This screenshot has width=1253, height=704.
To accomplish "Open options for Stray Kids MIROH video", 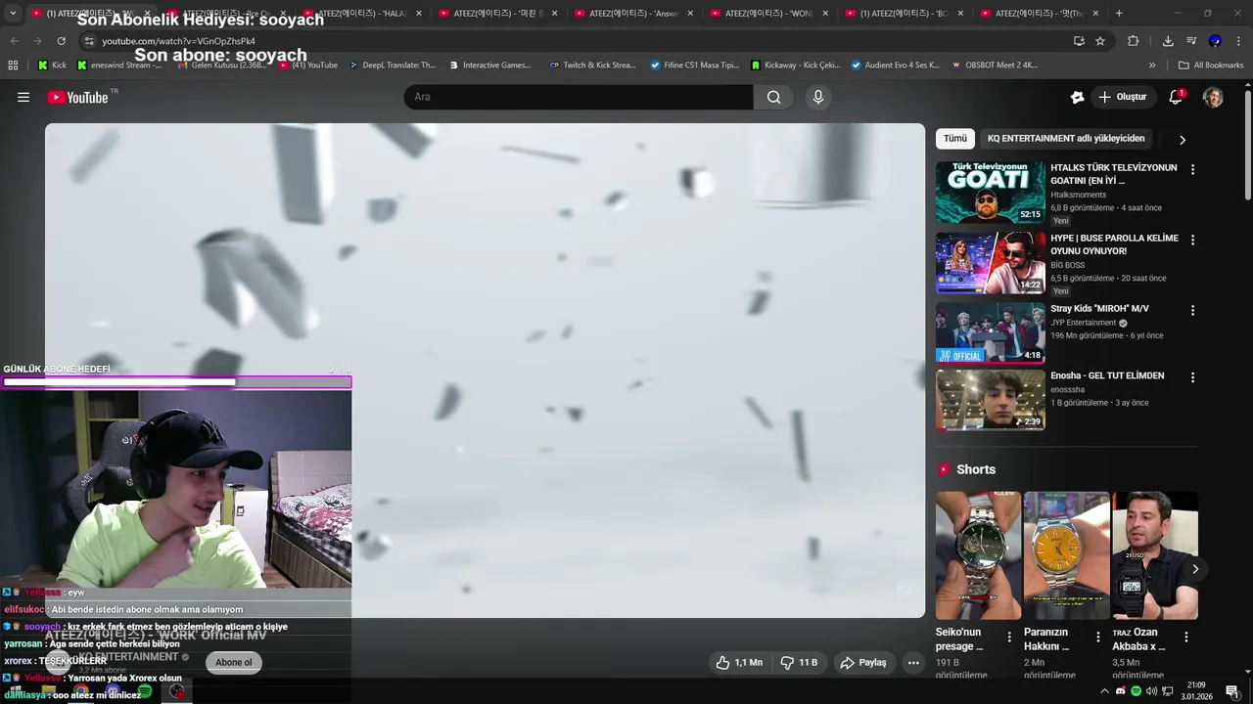I will tap(1192, 310).
